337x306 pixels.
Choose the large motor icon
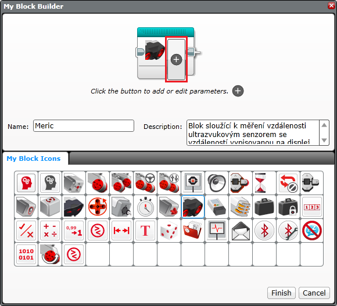[98, 183]
